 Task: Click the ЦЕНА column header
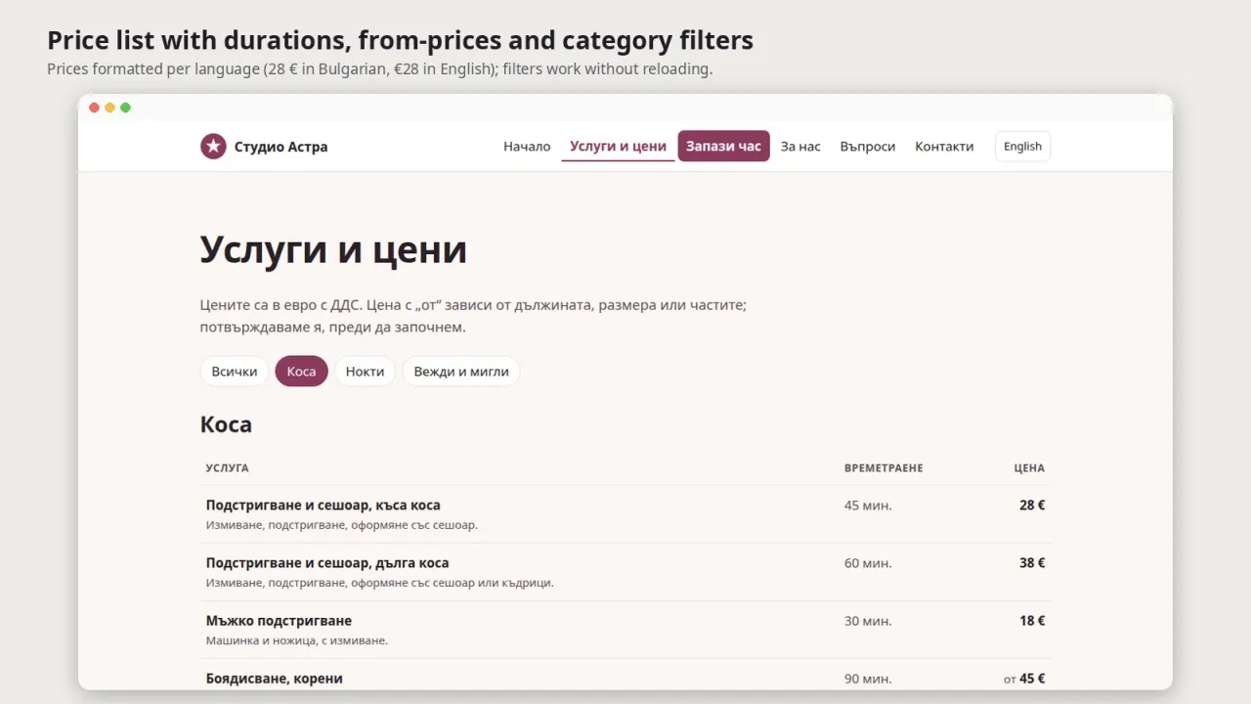pyautogui.click(x=1029, y=468)
